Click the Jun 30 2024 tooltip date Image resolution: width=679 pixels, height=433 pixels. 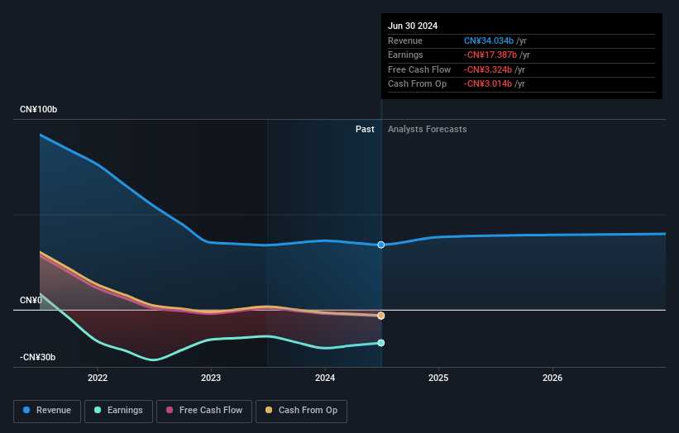413,26
